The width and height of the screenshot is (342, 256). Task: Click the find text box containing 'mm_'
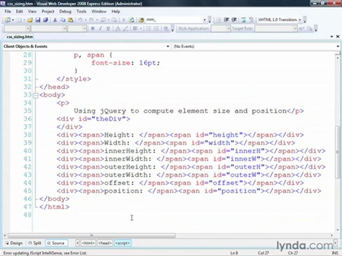174,20
